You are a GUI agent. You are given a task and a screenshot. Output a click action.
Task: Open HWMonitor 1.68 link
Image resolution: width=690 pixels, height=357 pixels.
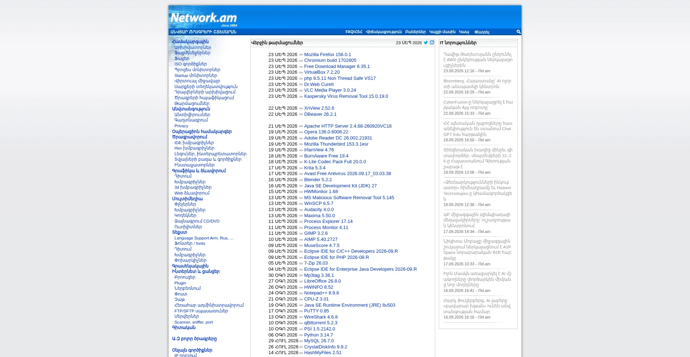pyautogui.click(x=321, y=192)
